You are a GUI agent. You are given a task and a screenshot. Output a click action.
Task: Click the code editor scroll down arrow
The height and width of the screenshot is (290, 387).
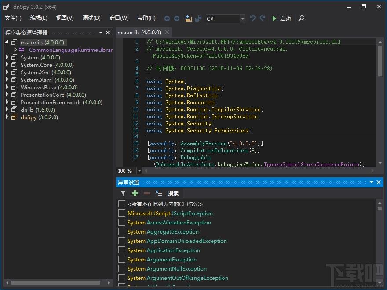pyautogui.click(x=380, y=163)
